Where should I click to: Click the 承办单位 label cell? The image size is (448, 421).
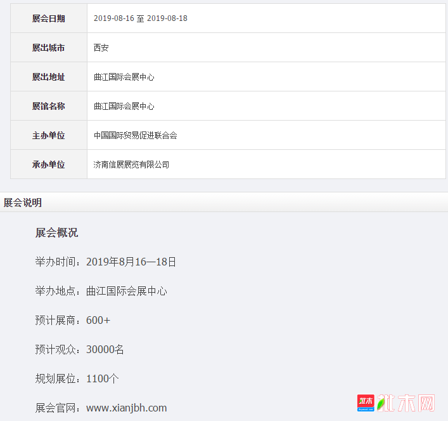(x=49, y=164)
